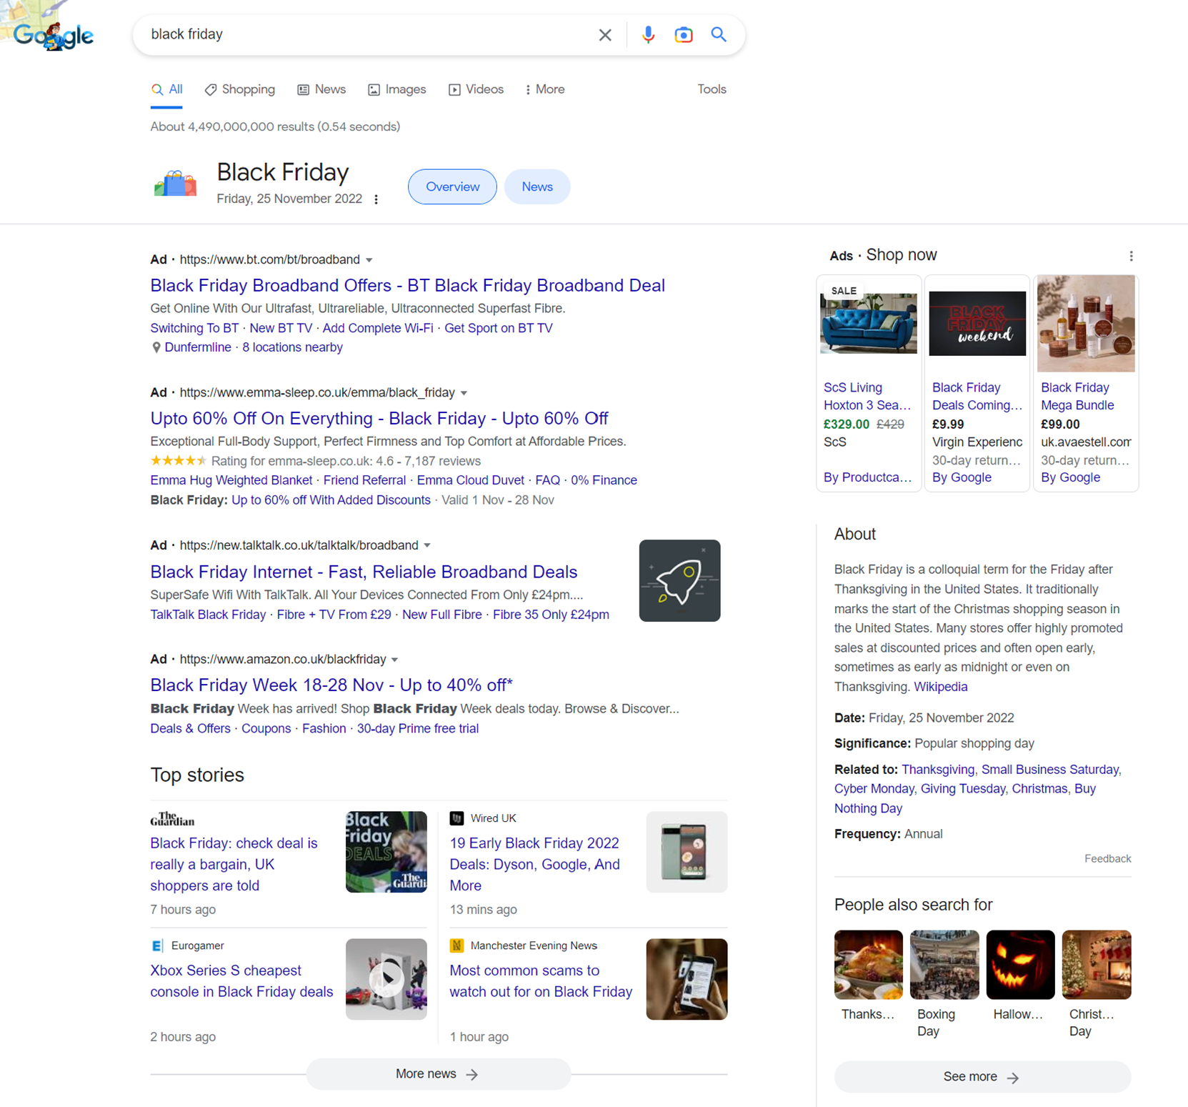Open the search Tools options
The height and width of the screenshot is (1107, 1188).
pyautogui.click(x=712, y=89)
